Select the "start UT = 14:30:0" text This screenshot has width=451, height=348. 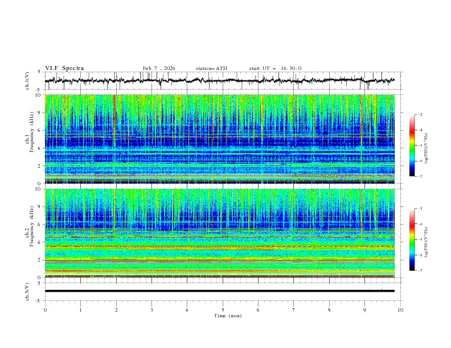tap(275, 68)
